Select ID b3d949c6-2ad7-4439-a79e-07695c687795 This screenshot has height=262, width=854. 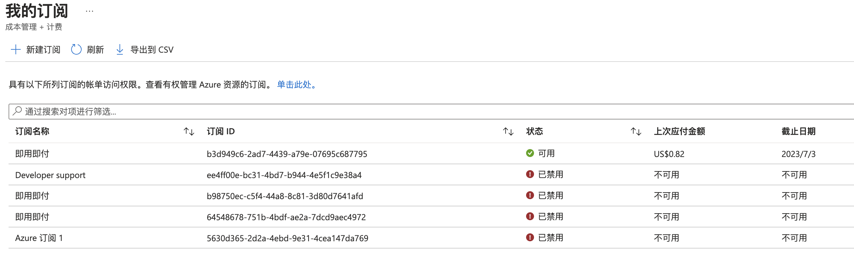click(x=287, y=154)
